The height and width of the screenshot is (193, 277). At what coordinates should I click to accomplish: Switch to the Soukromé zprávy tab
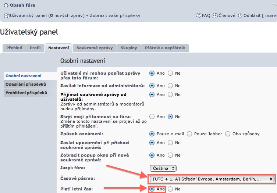[x=95, y=48]
